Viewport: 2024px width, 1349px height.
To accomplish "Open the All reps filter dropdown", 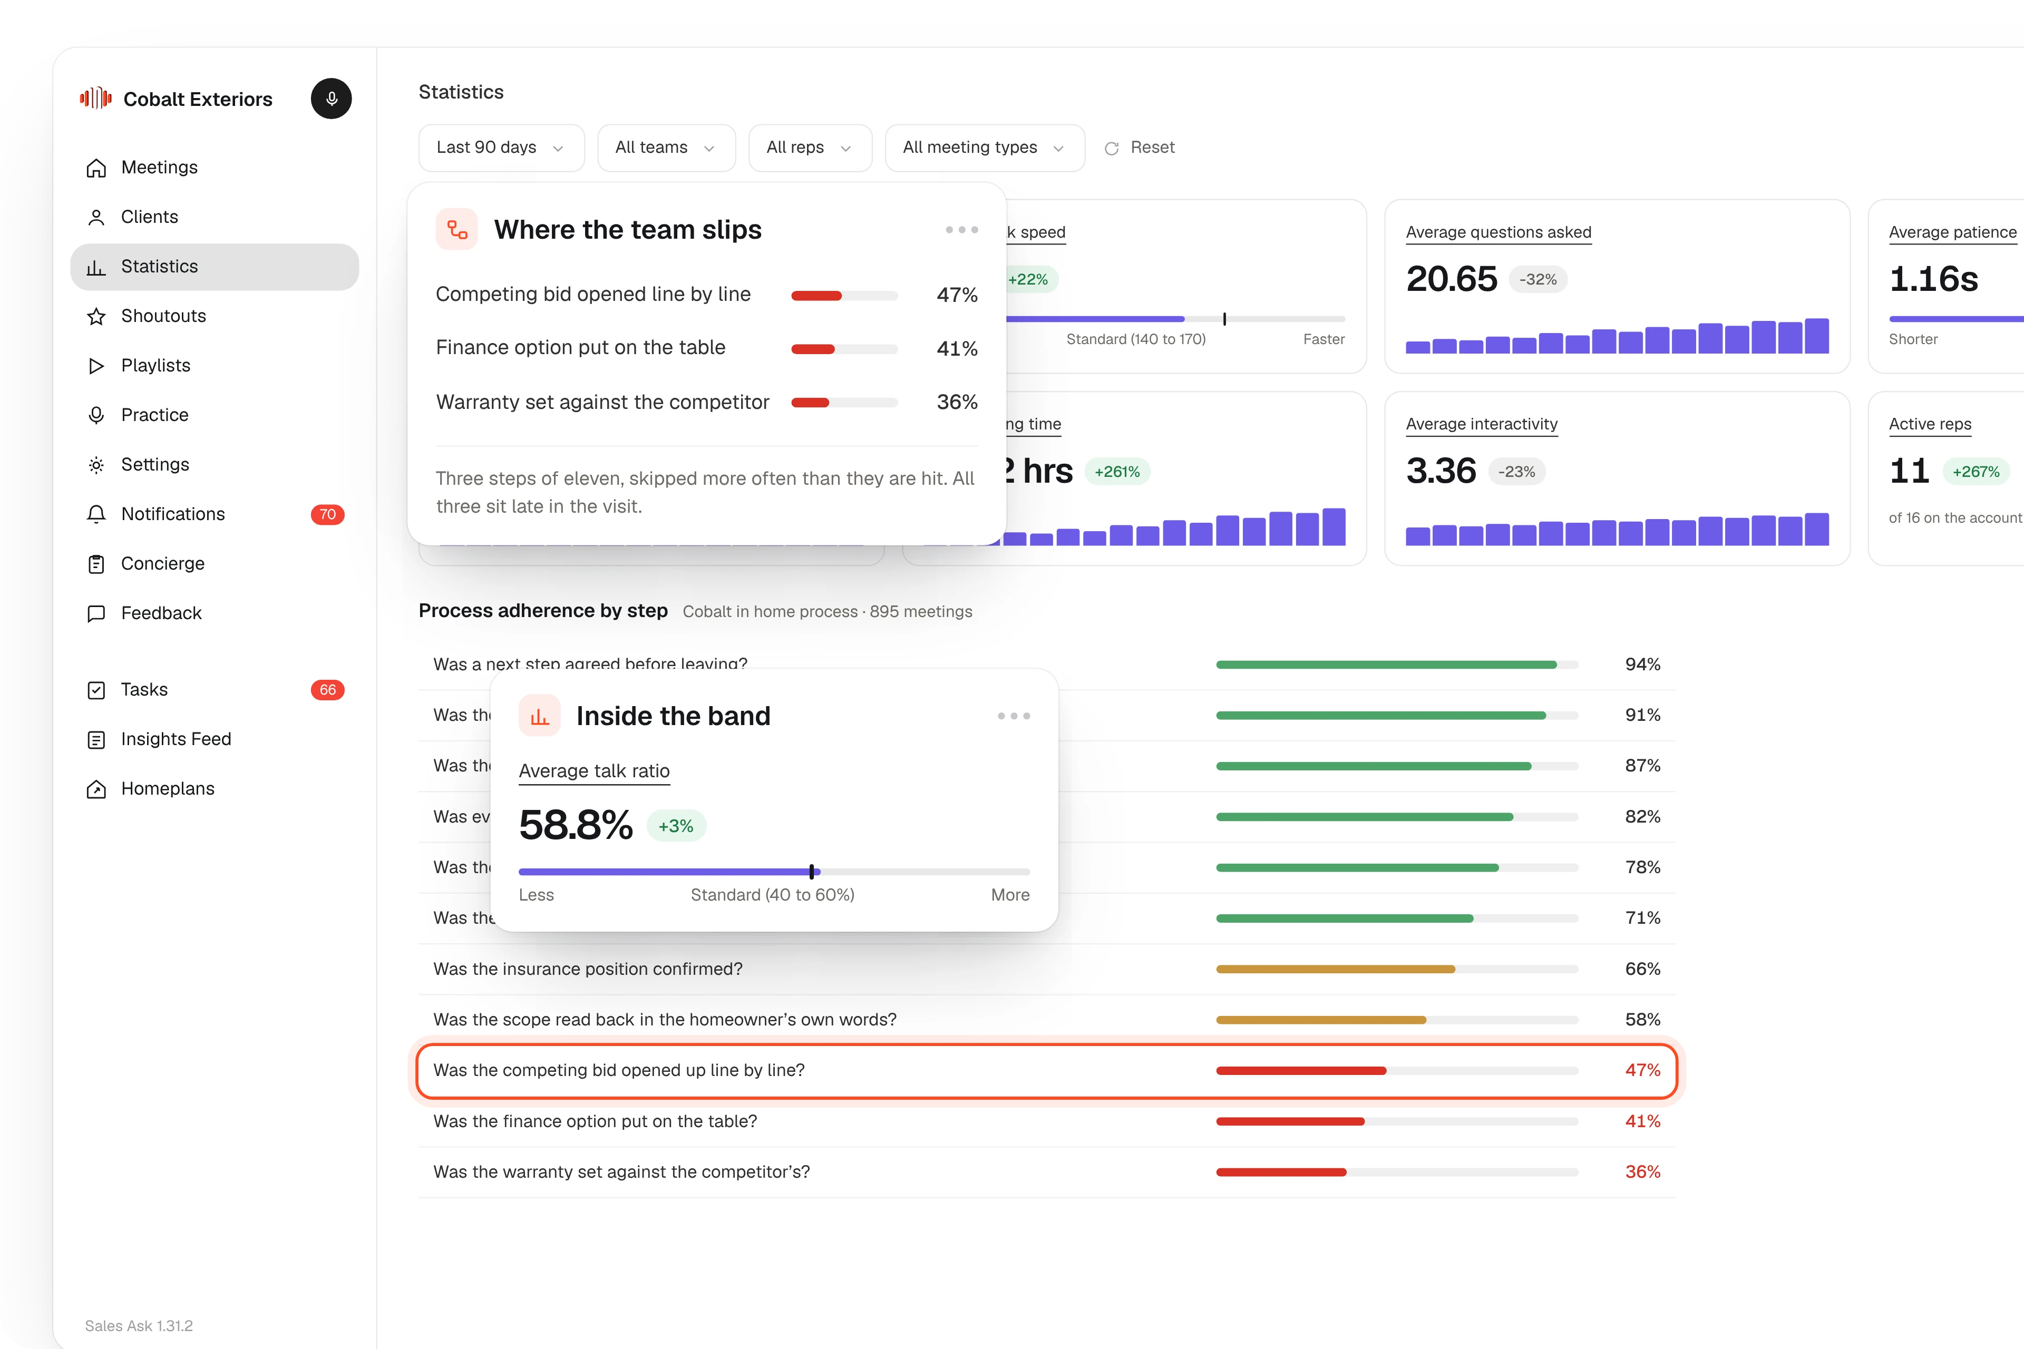I will click(810, 148).
